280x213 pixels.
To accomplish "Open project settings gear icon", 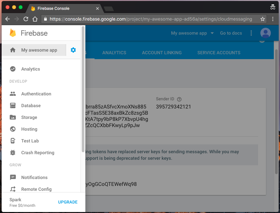I will pos(73,50).
